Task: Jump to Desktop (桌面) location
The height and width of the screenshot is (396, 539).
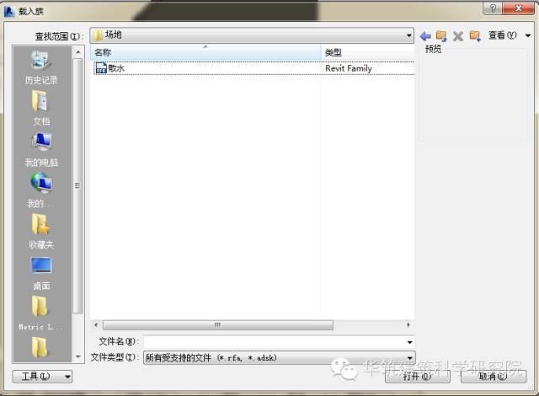Action: pos(40,271)
